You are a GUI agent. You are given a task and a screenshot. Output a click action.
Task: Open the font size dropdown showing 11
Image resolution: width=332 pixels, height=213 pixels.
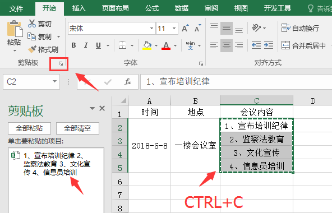pos(174,28)
